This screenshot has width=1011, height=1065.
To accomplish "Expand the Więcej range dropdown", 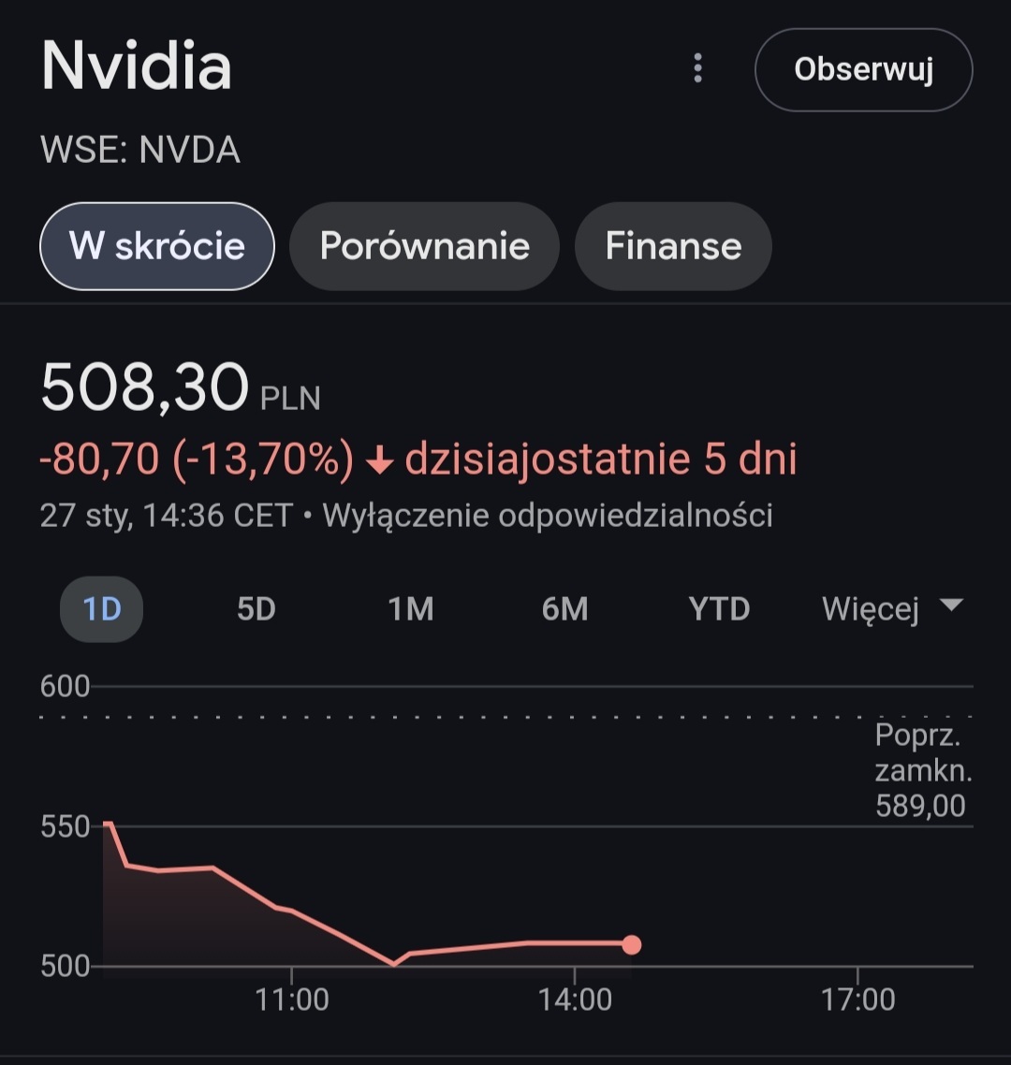I will pos(871,609).
